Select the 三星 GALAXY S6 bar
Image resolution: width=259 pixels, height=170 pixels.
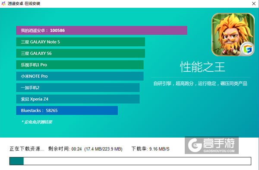click(x=80, y=53)
